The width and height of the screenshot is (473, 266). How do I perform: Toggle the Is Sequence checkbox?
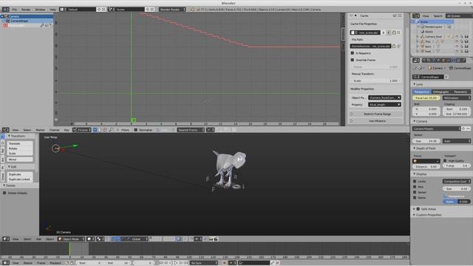[x=353, y=53]
